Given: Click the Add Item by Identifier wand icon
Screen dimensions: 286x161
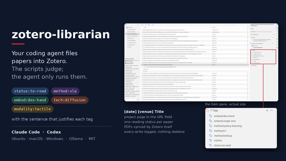Looking at the screenshot, I should (x=146, y=25).
